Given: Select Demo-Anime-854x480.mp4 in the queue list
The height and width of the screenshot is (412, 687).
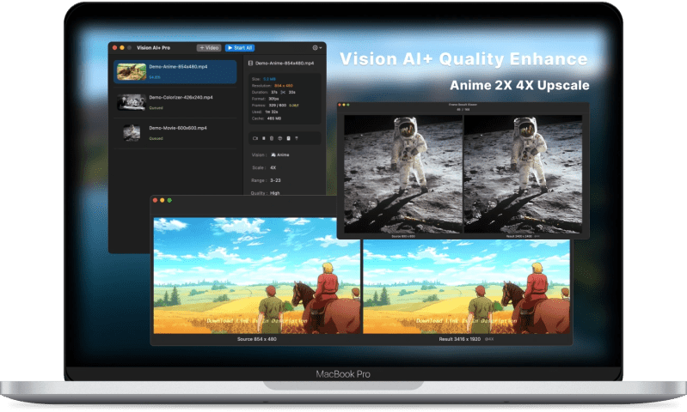Looking at the screenshot, I should pos(175,72).
